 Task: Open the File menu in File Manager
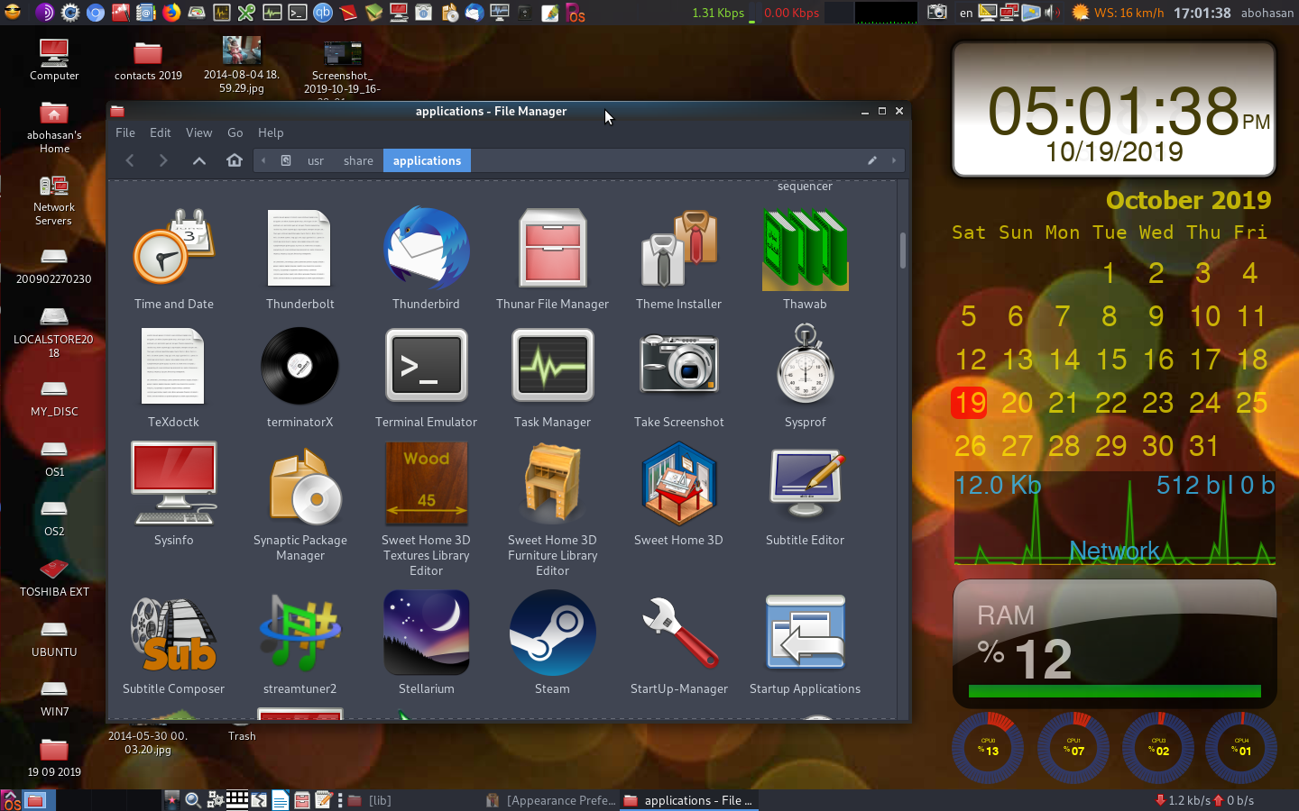point(125,132)
